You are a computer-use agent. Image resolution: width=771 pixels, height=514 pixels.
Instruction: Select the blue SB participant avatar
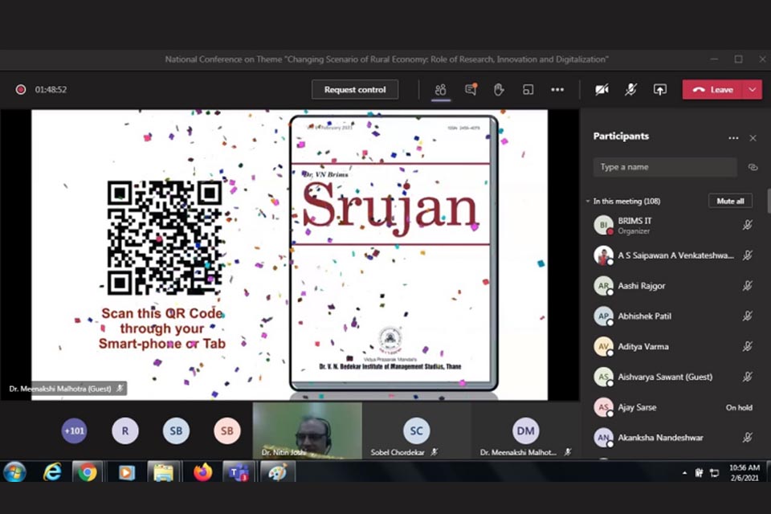click(176, 430)
